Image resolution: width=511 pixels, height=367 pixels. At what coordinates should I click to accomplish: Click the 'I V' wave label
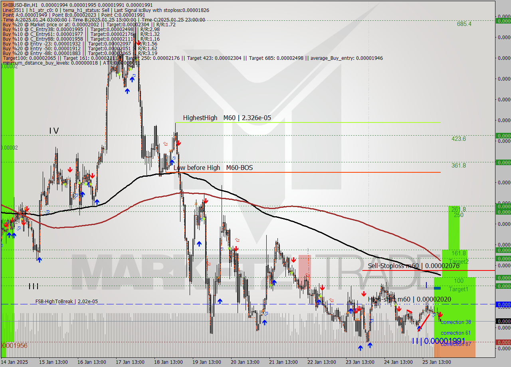pos(54,130)
